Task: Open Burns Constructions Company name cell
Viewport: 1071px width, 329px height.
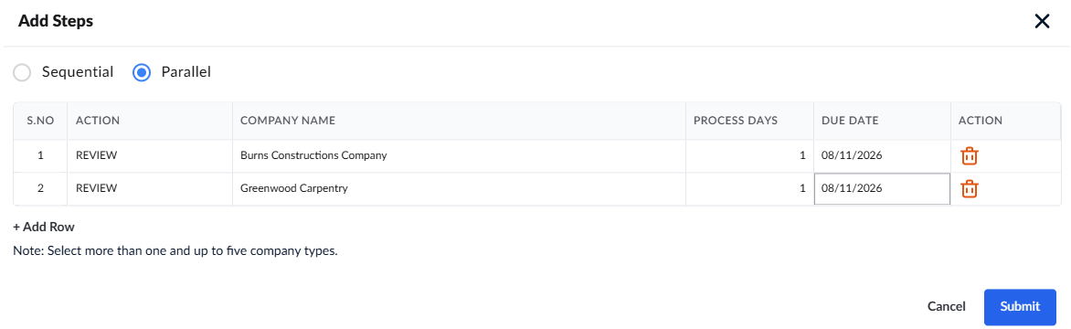Action: tap(459, 156)
